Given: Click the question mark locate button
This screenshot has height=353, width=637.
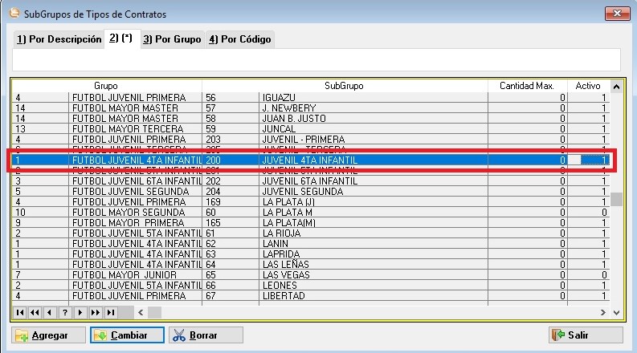Looking at the screenshot, I should point(65,312).
